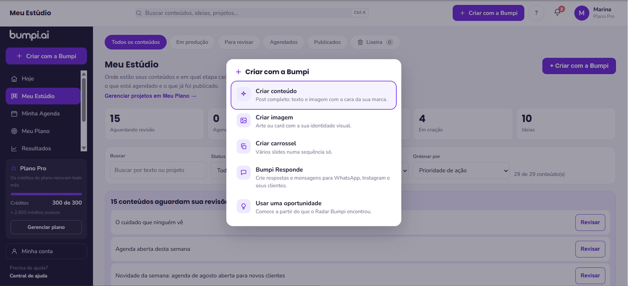Click Criar com a Bumpi beside Meu Estúdio heading
Image resolution: width=628 pixels, height=286 pixels.
(579, 66)
